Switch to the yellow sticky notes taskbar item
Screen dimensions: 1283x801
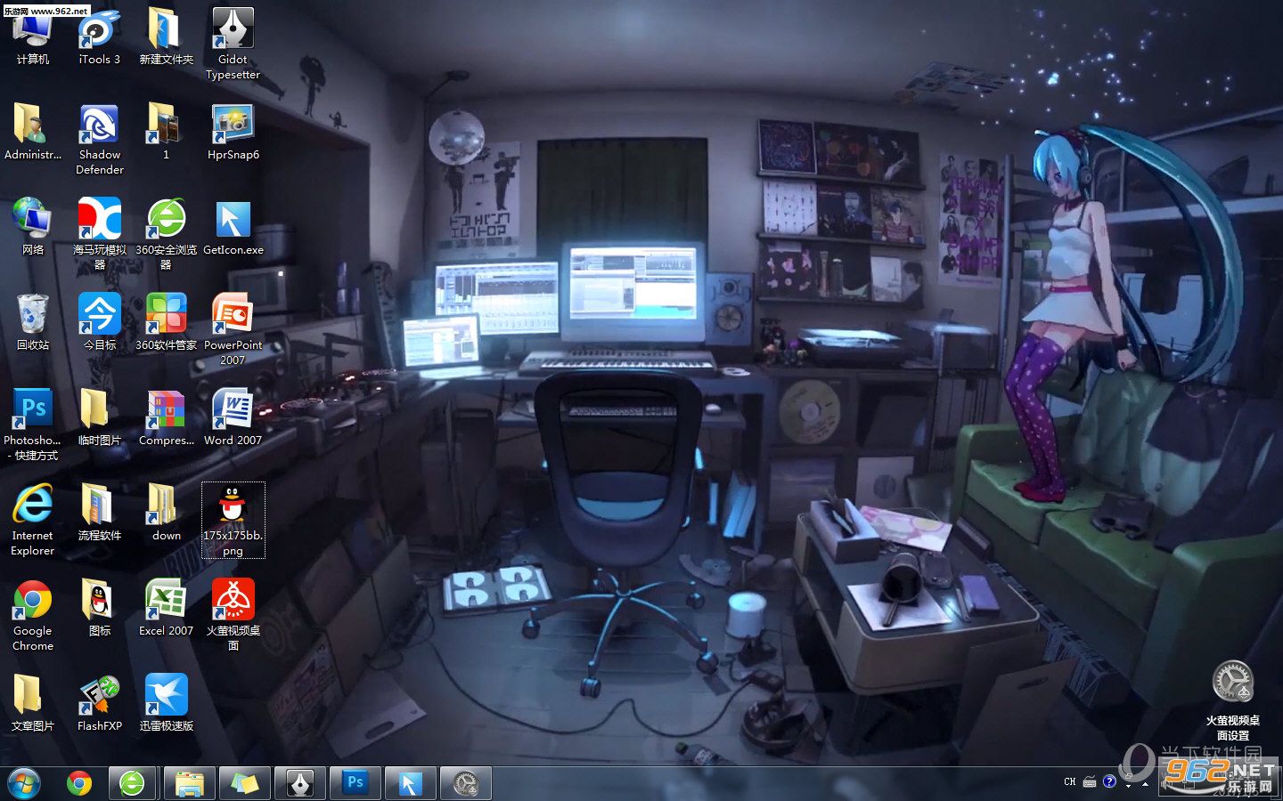[244, 783]
